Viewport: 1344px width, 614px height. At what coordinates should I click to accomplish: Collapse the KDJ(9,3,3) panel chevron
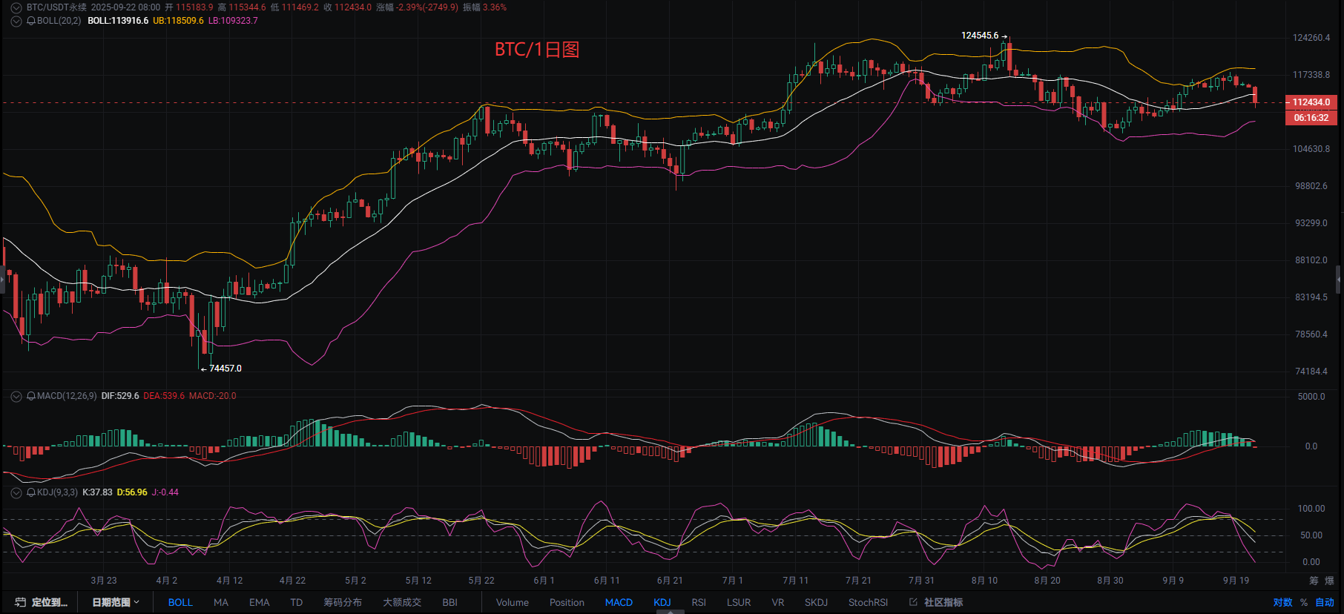pyautogui.click(x=16, y=492)
